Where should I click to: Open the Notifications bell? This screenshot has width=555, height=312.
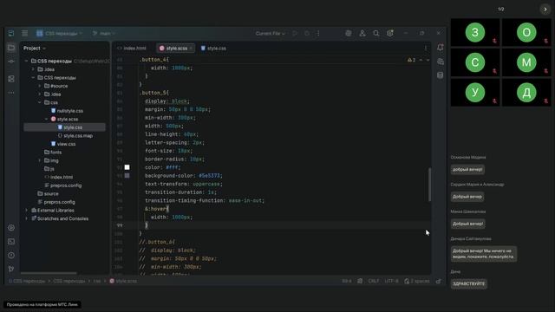(x=440, y=47)
